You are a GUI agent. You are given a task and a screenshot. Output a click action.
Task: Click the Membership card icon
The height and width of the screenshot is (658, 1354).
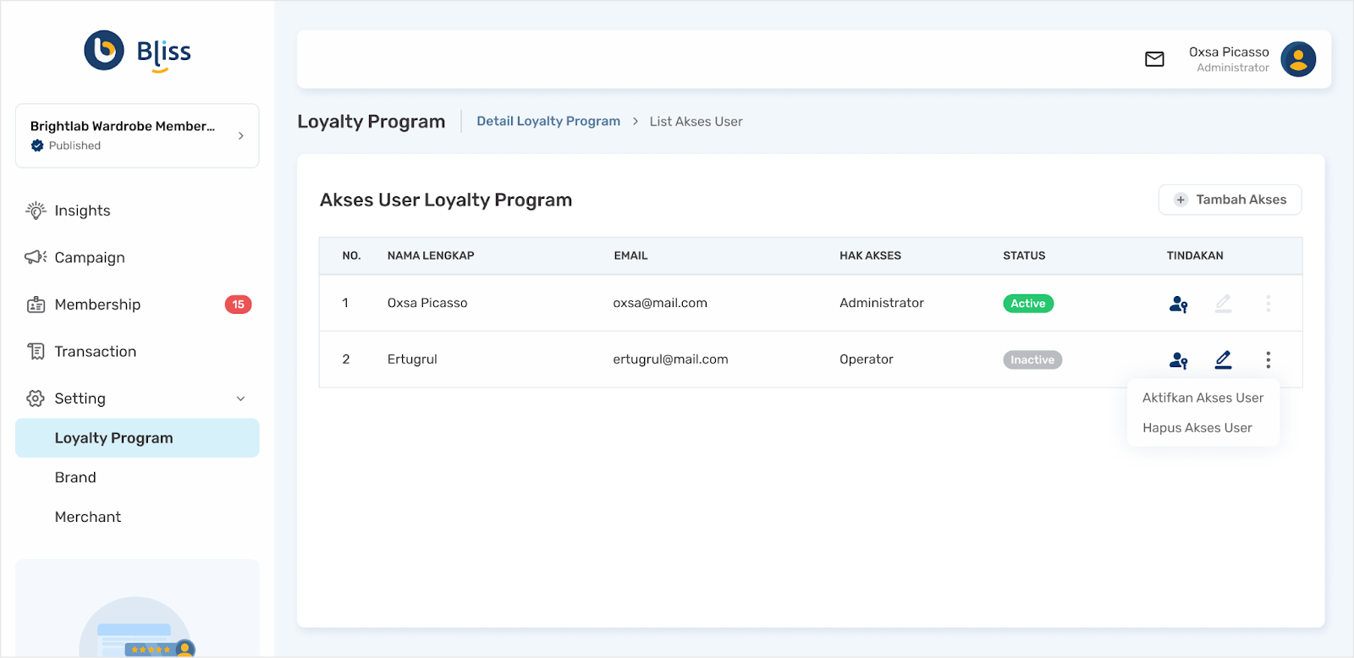coord(36,304)
